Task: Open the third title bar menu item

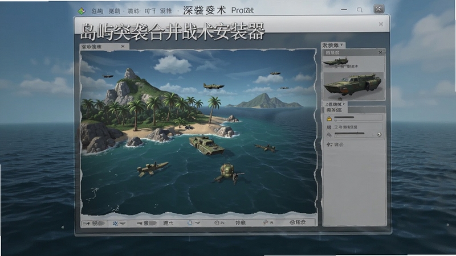Action: tap(133, 11)
